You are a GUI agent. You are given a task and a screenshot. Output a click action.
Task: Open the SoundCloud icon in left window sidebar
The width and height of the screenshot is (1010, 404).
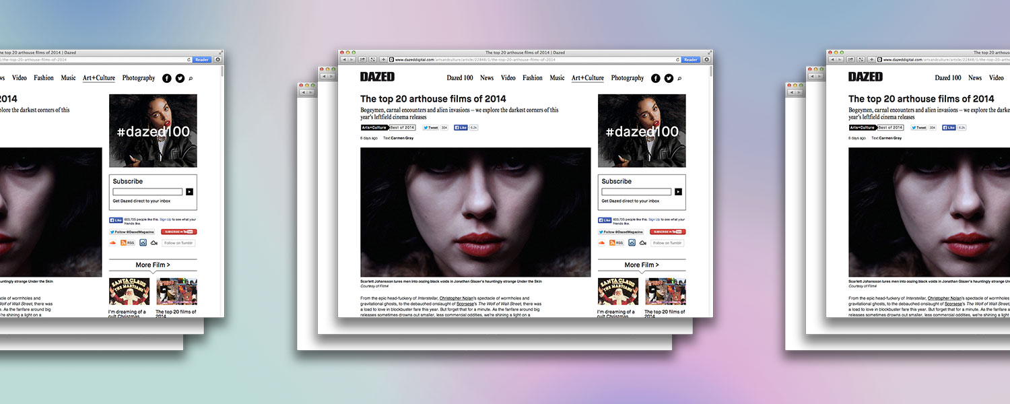pos(113,243)
